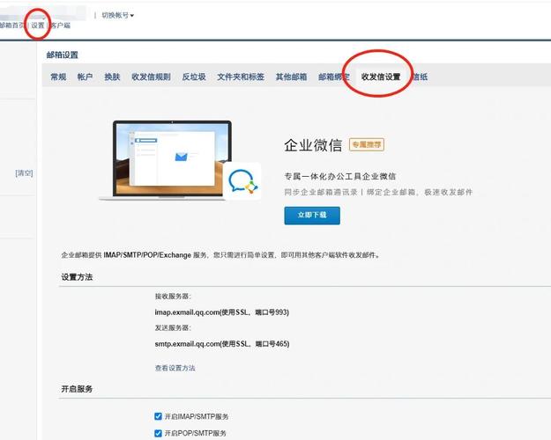Open the 查看设置方法 link
The width and height of the screenshot is (551, 440).
[175, 368]
